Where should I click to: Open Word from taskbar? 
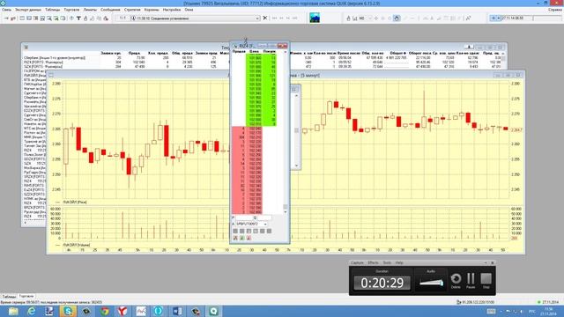pos(177,311)
